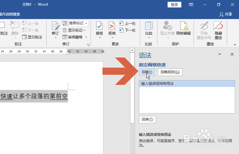The height and width of the screenshot is (154, 239).
Task: Close the 语法 grammar pane
Action: pyautogui.click(x=232, y=54)
